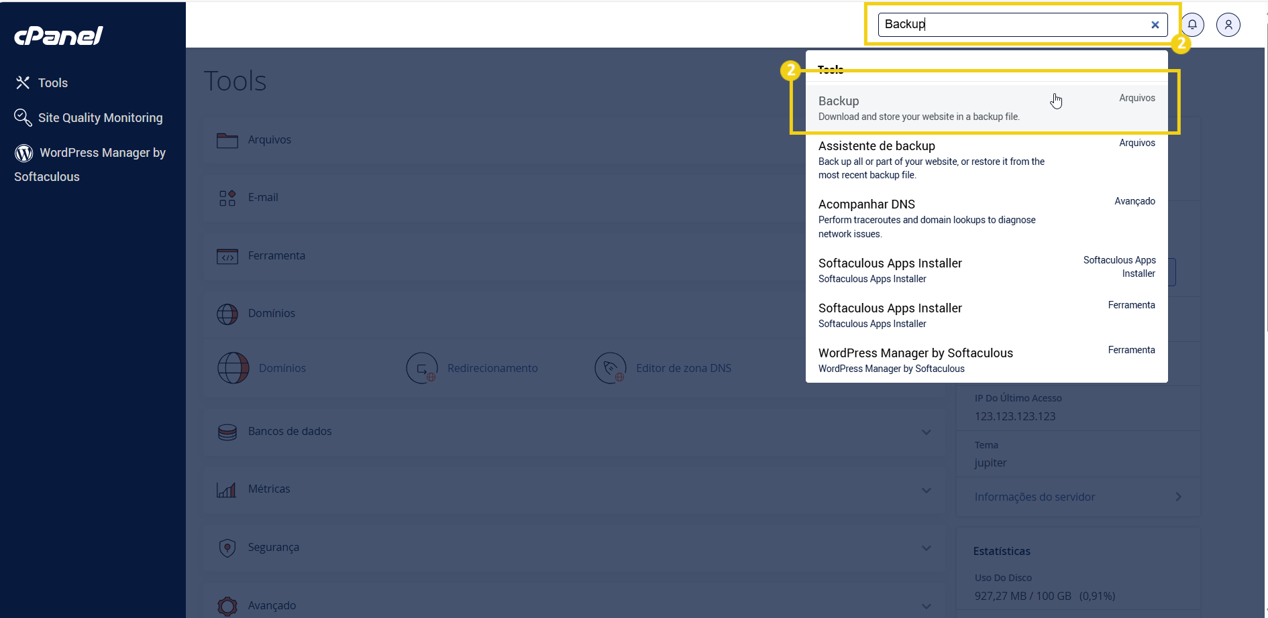Click the Editor de zona DNS icon
This screenshot has height=618, width=1268.
[x=611, y=368]
